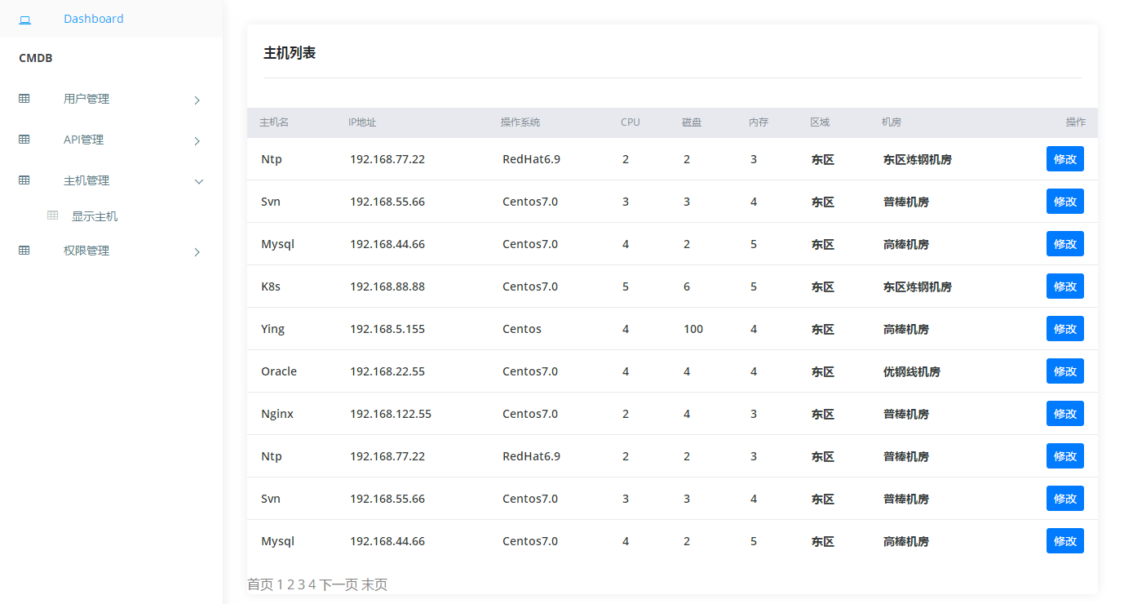Click the laptop icon beside Dashboard
The image size is (1133, 604).
pos(24,19)
